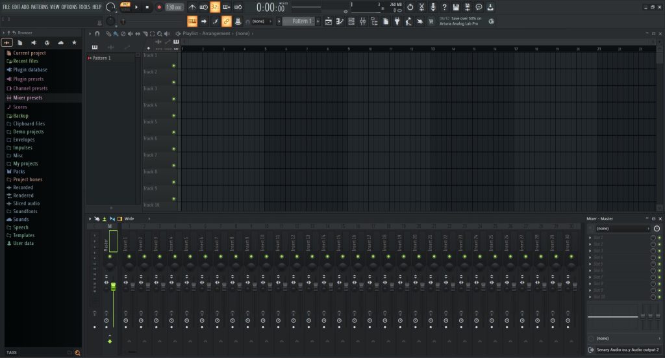
Task: Click the Plugin database folder
Action: coord(29,70)
